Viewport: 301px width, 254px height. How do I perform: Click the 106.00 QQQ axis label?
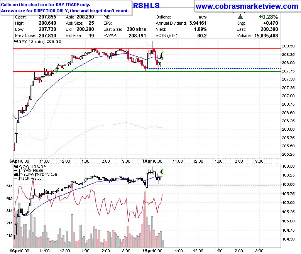(288, 185)
